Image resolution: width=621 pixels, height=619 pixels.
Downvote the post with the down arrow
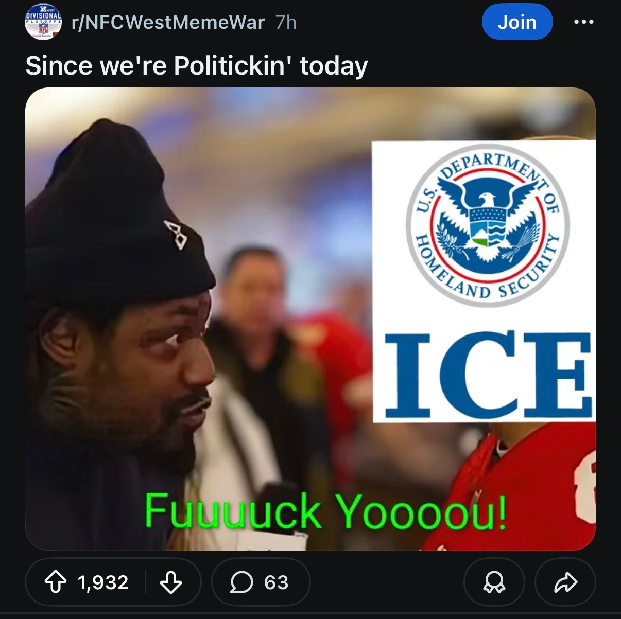(x=170, y=582)
